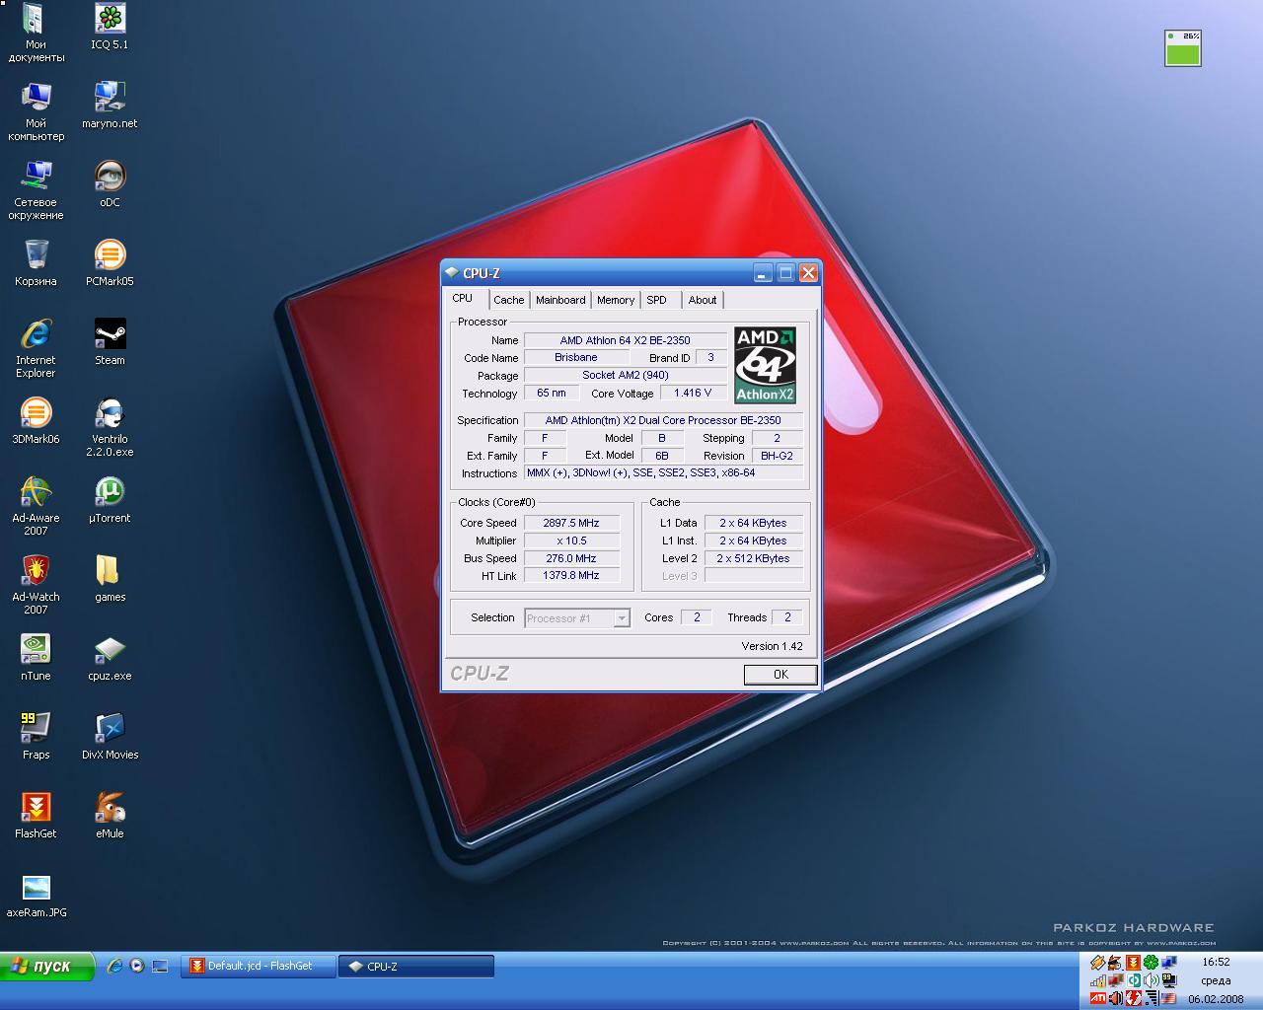This screenshot has width=1263, height=1010.
Task: Click the Fraps 99 tray icon
Action: click(1169, 980)
